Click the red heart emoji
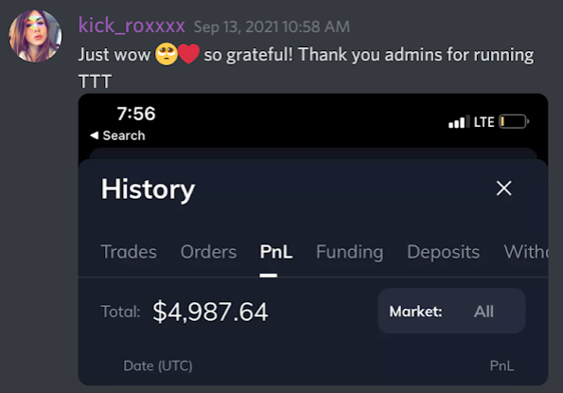The width and height of the screenshot is (563, 393). (188, 54)
